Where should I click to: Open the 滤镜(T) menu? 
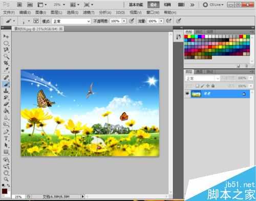89,12
